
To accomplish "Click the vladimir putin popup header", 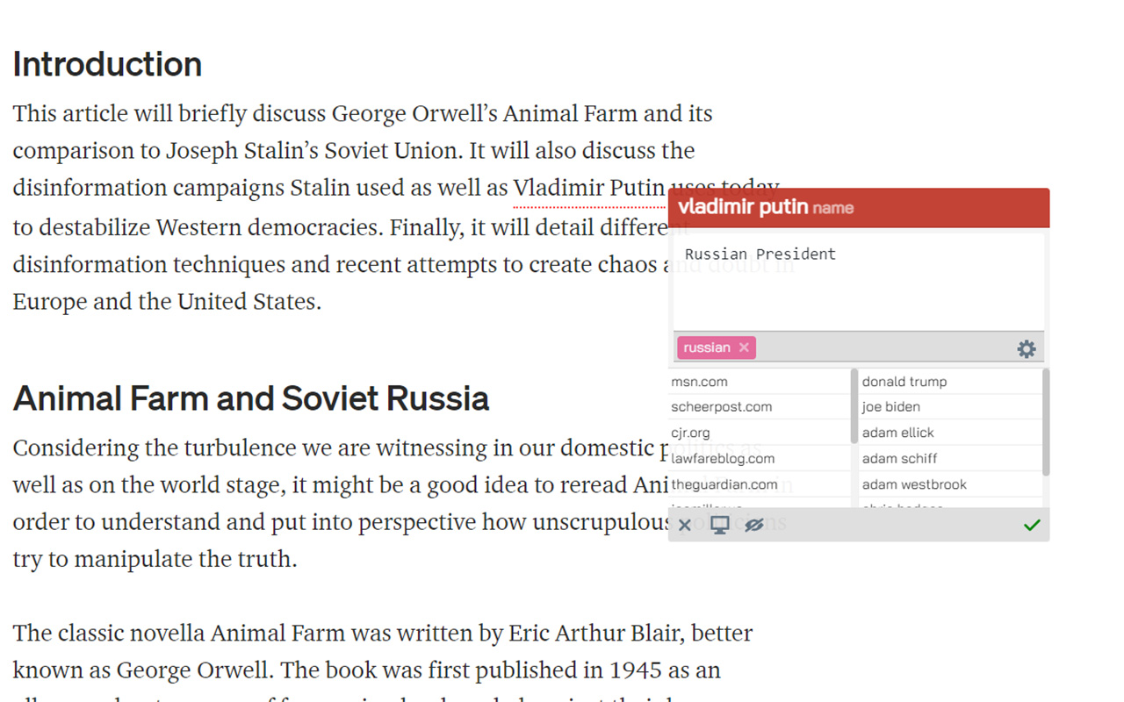I will point(859,208).
